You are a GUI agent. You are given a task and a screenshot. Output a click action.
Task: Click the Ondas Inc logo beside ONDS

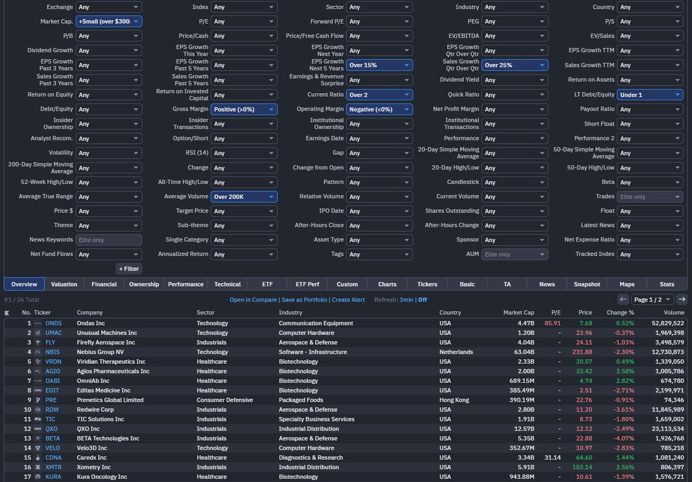coord(37,323)
